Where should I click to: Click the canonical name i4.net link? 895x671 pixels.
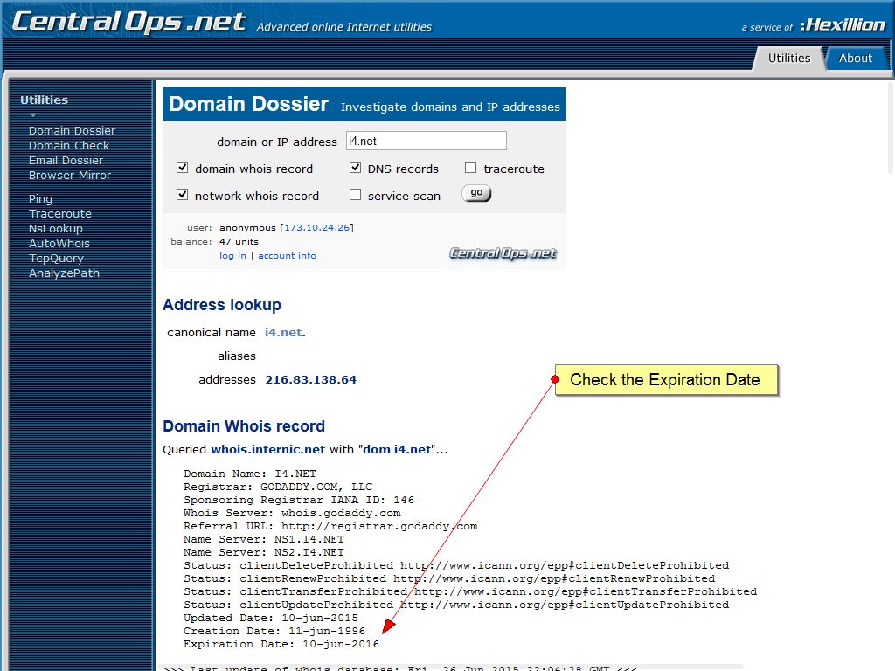tap(283, 332)
